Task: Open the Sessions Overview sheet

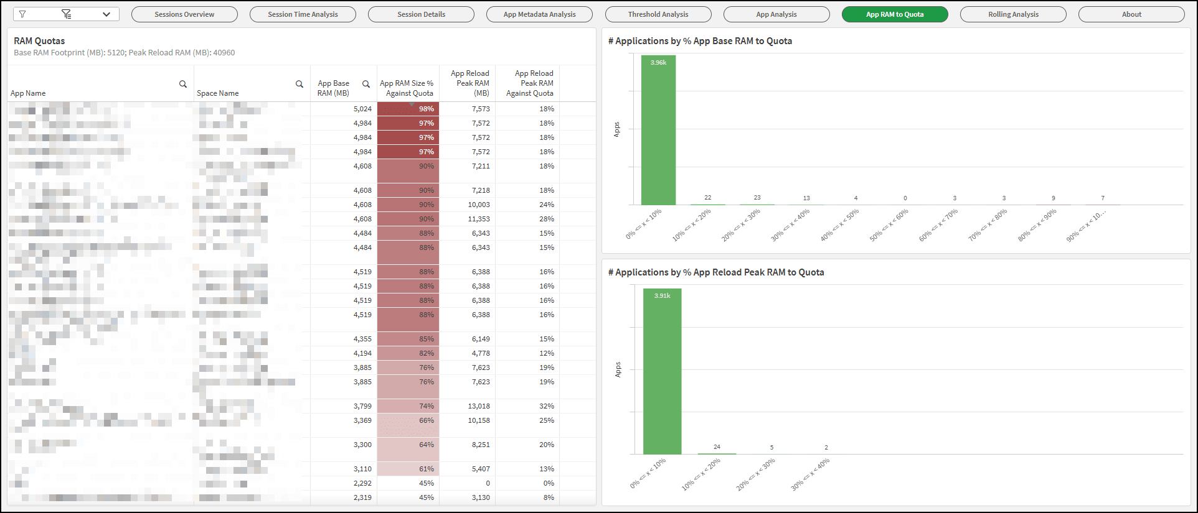Action: click(x=184, y=14)
